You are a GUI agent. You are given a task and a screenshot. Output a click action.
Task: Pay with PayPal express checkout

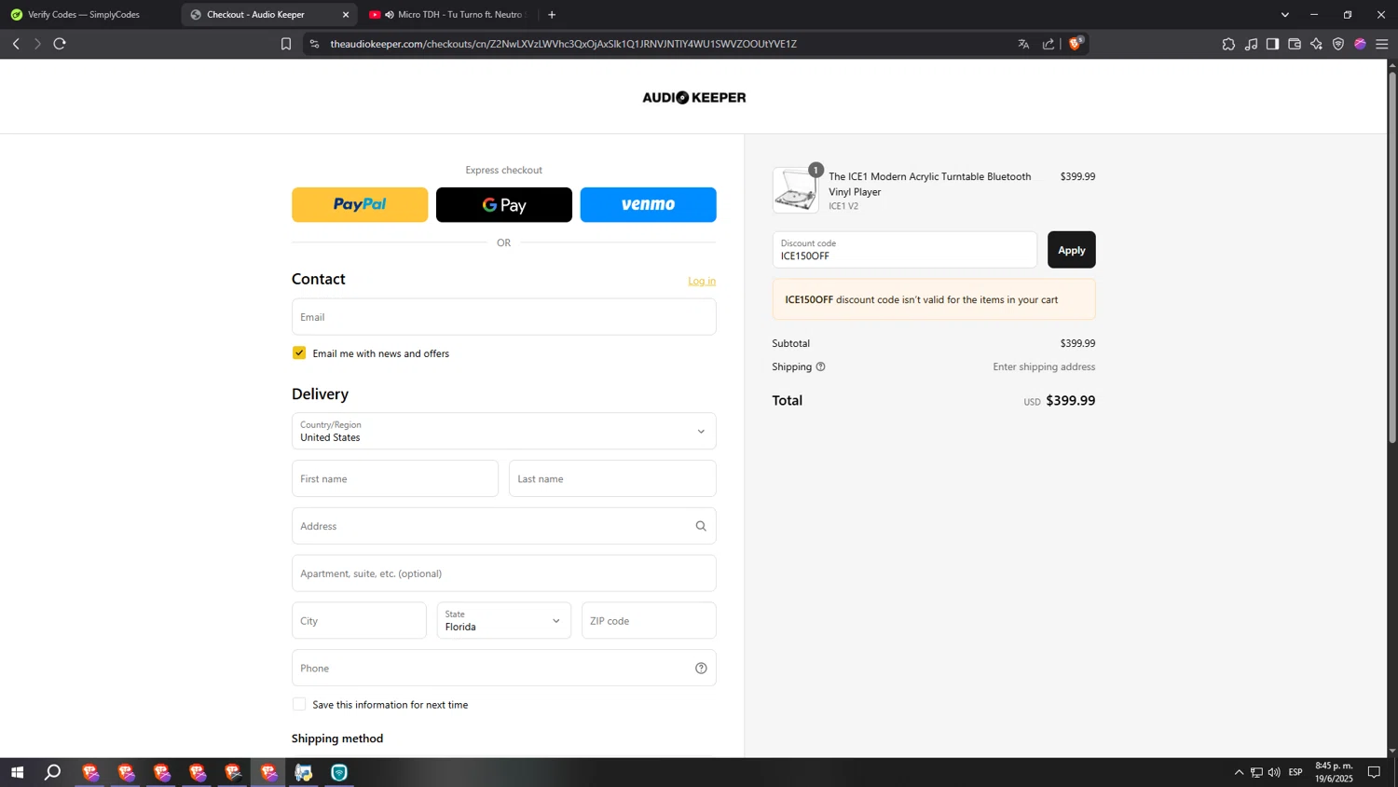tap(360, 205)
